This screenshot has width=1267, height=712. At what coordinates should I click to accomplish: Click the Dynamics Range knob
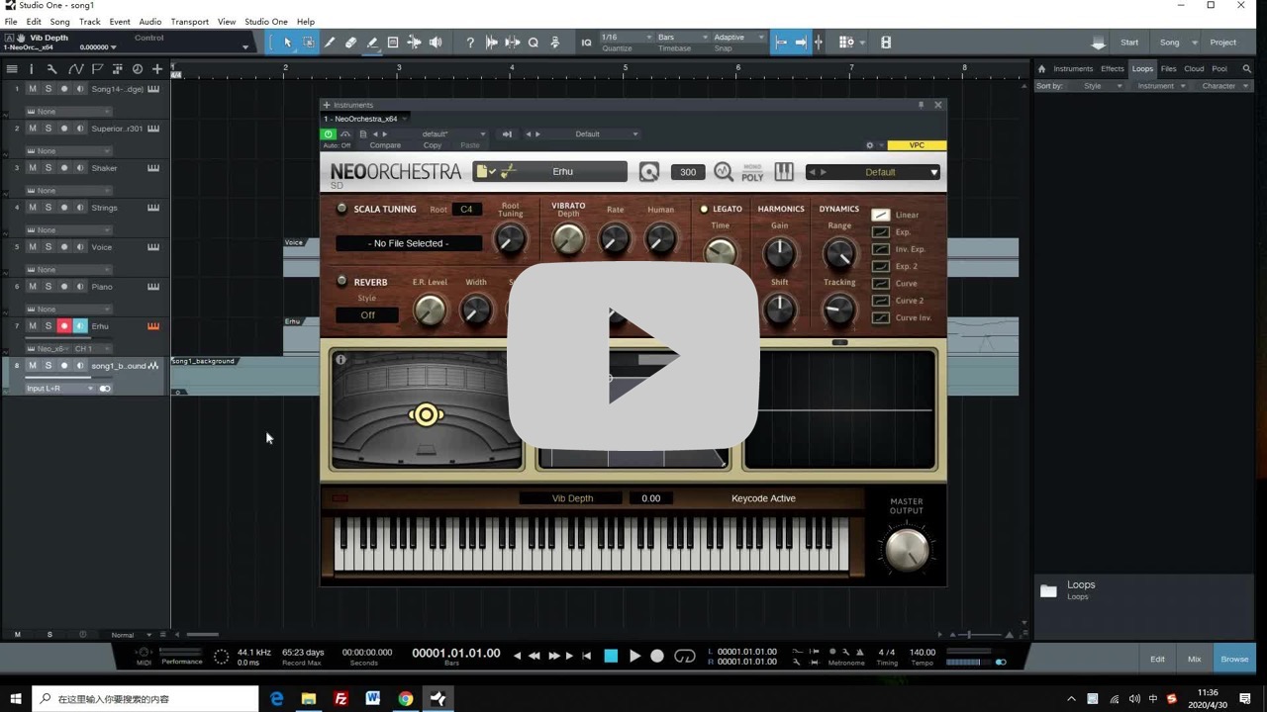(839, 253)
